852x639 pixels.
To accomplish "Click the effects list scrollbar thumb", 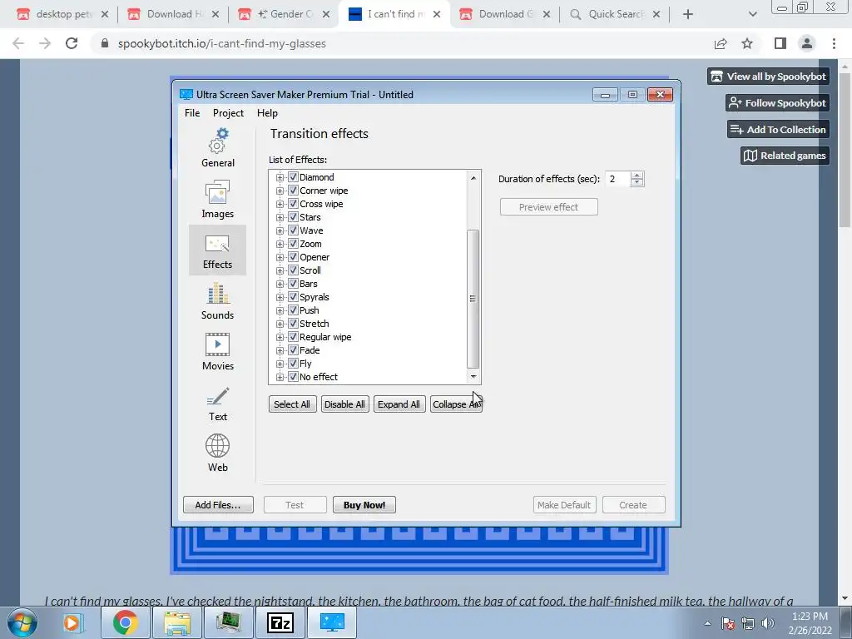I will point(473,299).
